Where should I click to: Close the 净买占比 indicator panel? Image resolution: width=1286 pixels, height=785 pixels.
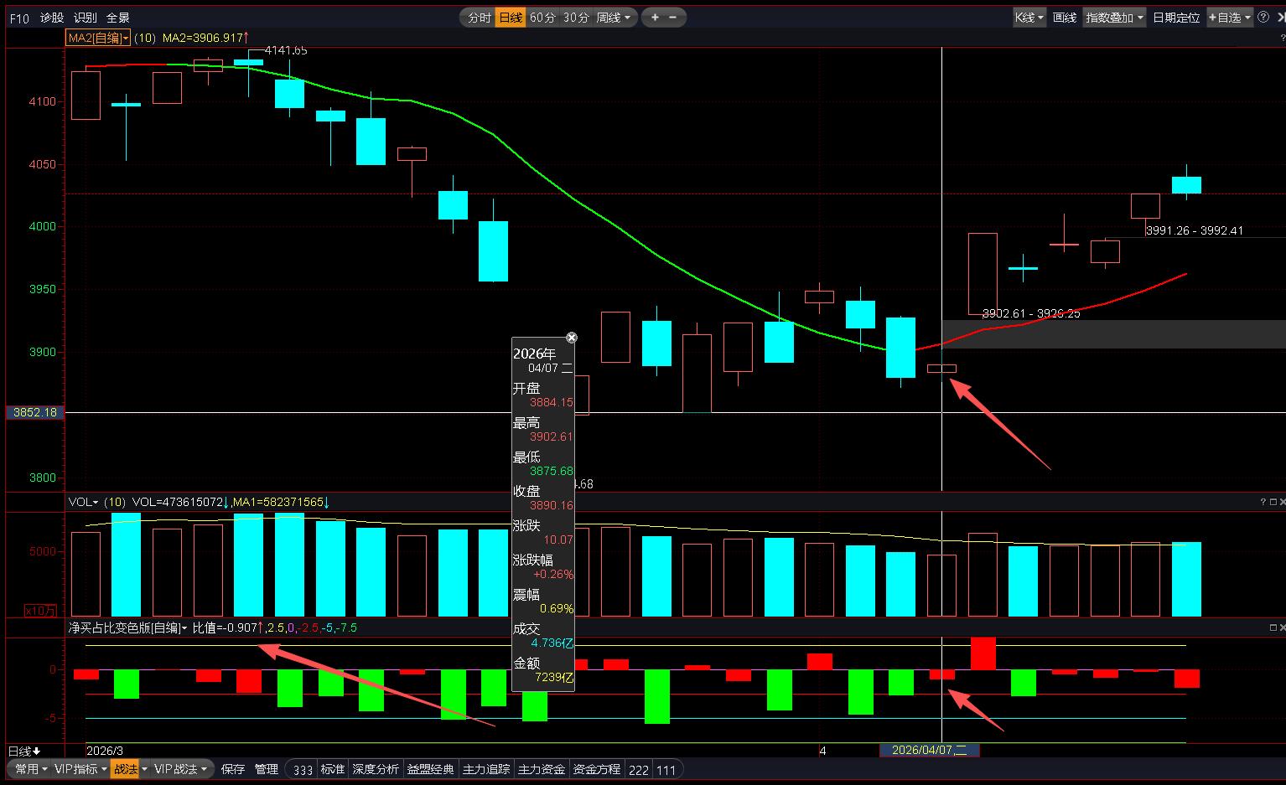(x=1281, y=627)
